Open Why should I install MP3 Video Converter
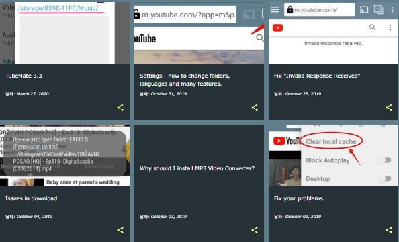This screenshot has width=399, height=242. coord(197,168)
